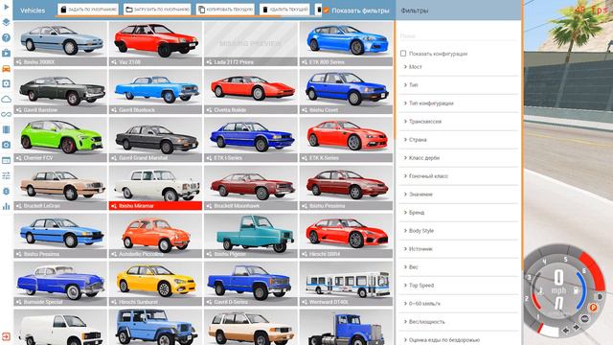
Task: Expand the Тип конфигурации filter
Action: click(458, 103)
